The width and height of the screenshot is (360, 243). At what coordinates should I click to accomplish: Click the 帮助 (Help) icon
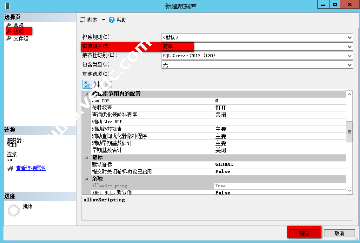(112, 20)
